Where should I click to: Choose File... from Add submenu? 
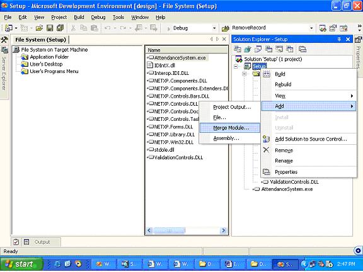[x=230, y=118]
